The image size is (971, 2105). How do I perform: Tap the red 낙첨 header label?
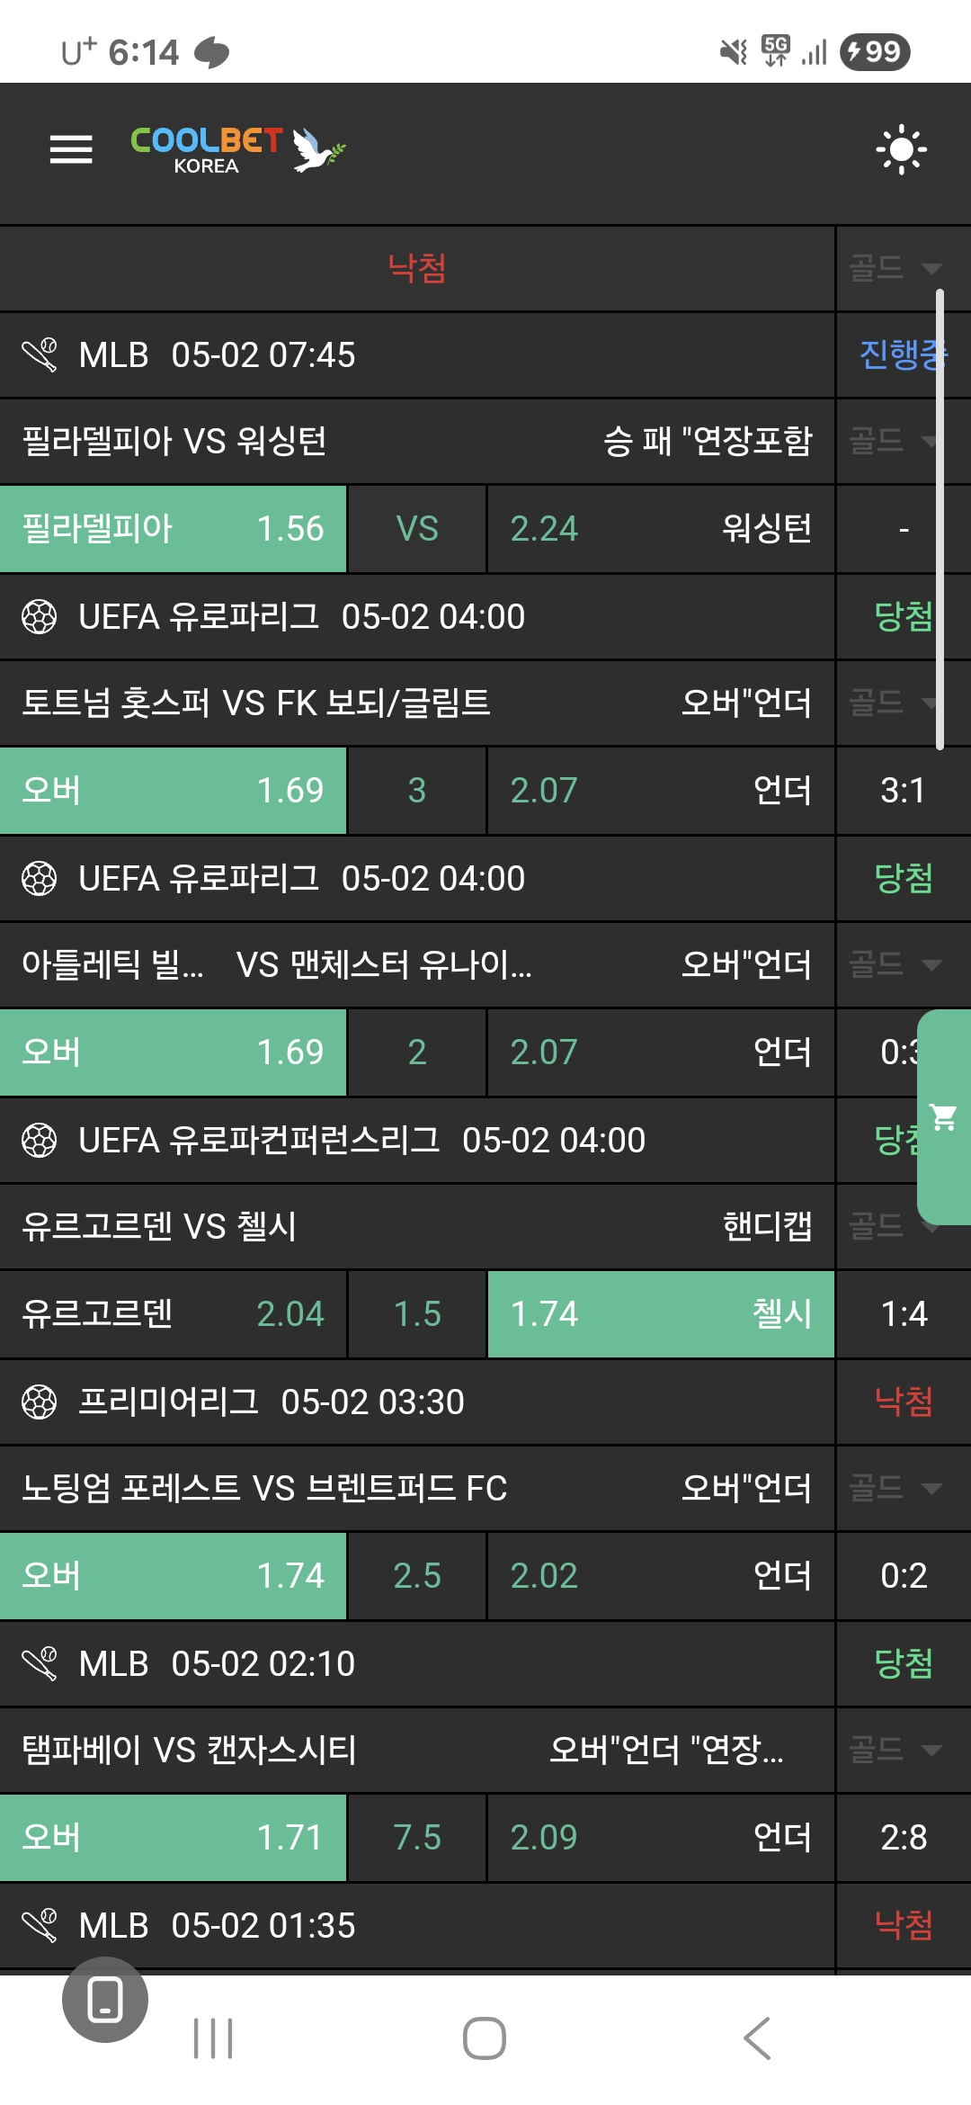tap(417, 268)
